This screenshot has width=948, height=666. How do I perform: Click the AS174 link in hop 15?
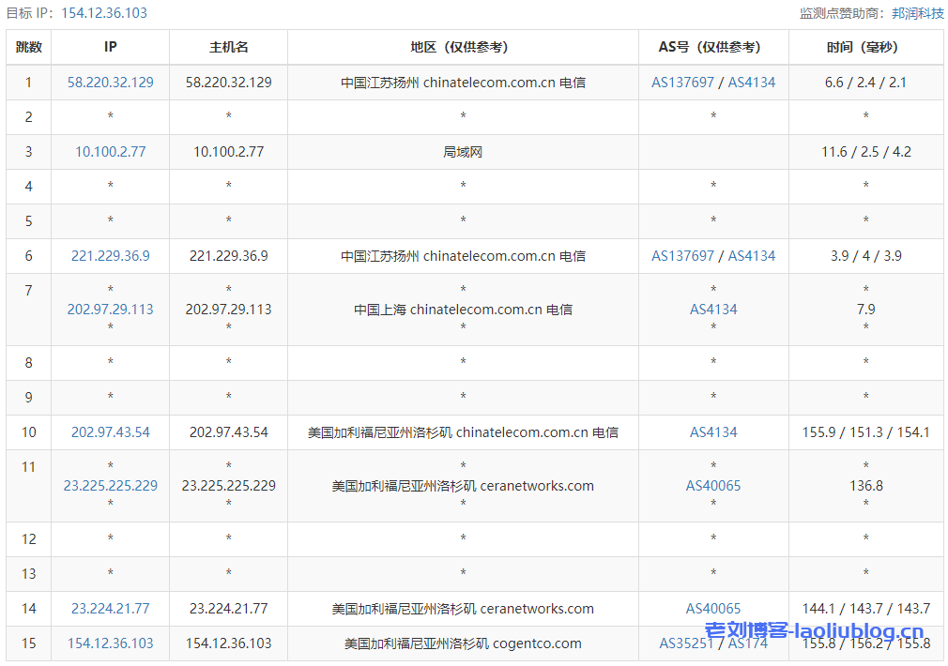pos(748,643)
